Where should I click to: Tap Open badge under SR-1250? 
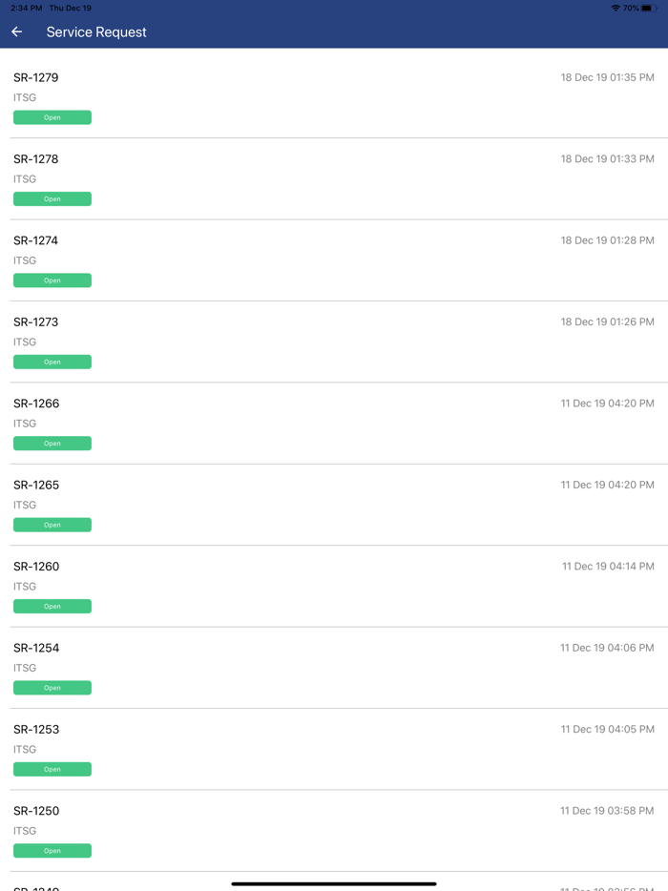52,851
